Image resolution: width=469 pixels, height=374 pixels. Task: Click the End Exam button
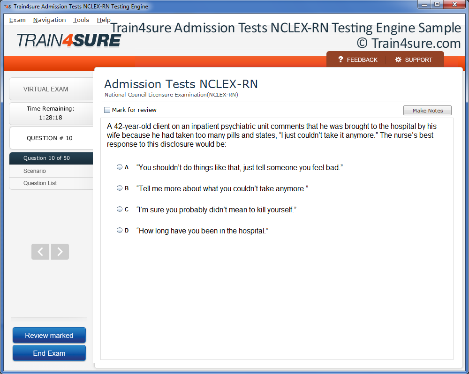click(x=49, y=353)
